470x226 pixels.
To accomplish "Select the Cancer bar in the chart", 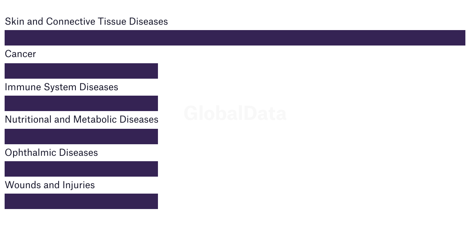I will [81, 71].
